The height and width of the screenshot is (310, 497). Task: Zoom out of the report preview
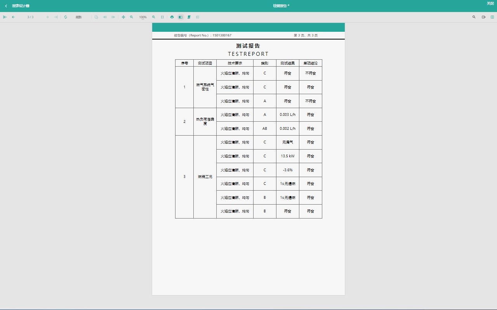tap(132, 17)
